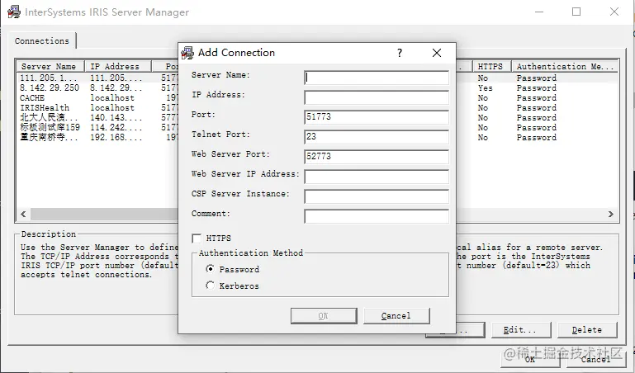Click Cancel in Add Connection dialog
Viewport: 635px width, 373px height.
point(396,316)
